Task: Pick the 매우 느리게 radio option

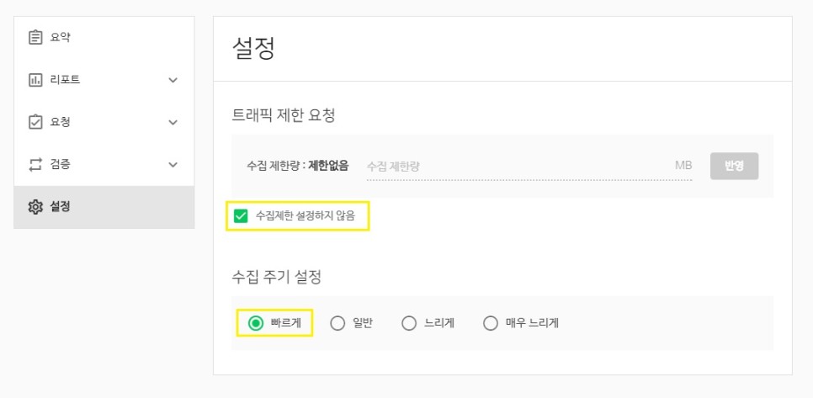Action: 491,323
